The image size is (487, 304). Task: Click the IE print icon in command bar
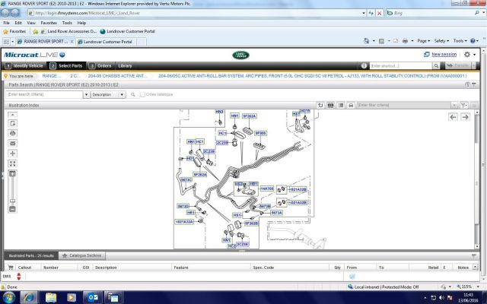click(x=405, y=41)
